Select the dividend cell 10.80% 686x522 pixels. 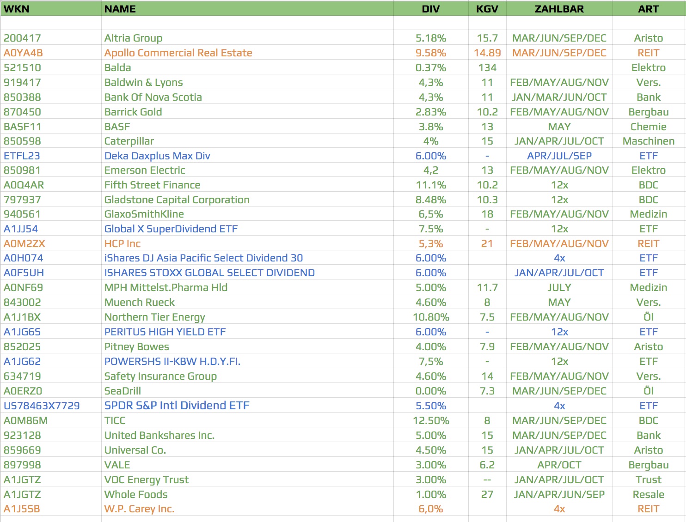point(431,317)
